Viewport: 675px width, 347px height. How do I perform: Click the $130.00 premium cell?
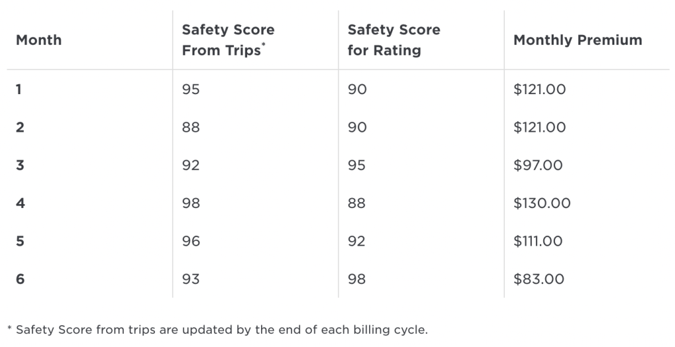click(542, 203)
